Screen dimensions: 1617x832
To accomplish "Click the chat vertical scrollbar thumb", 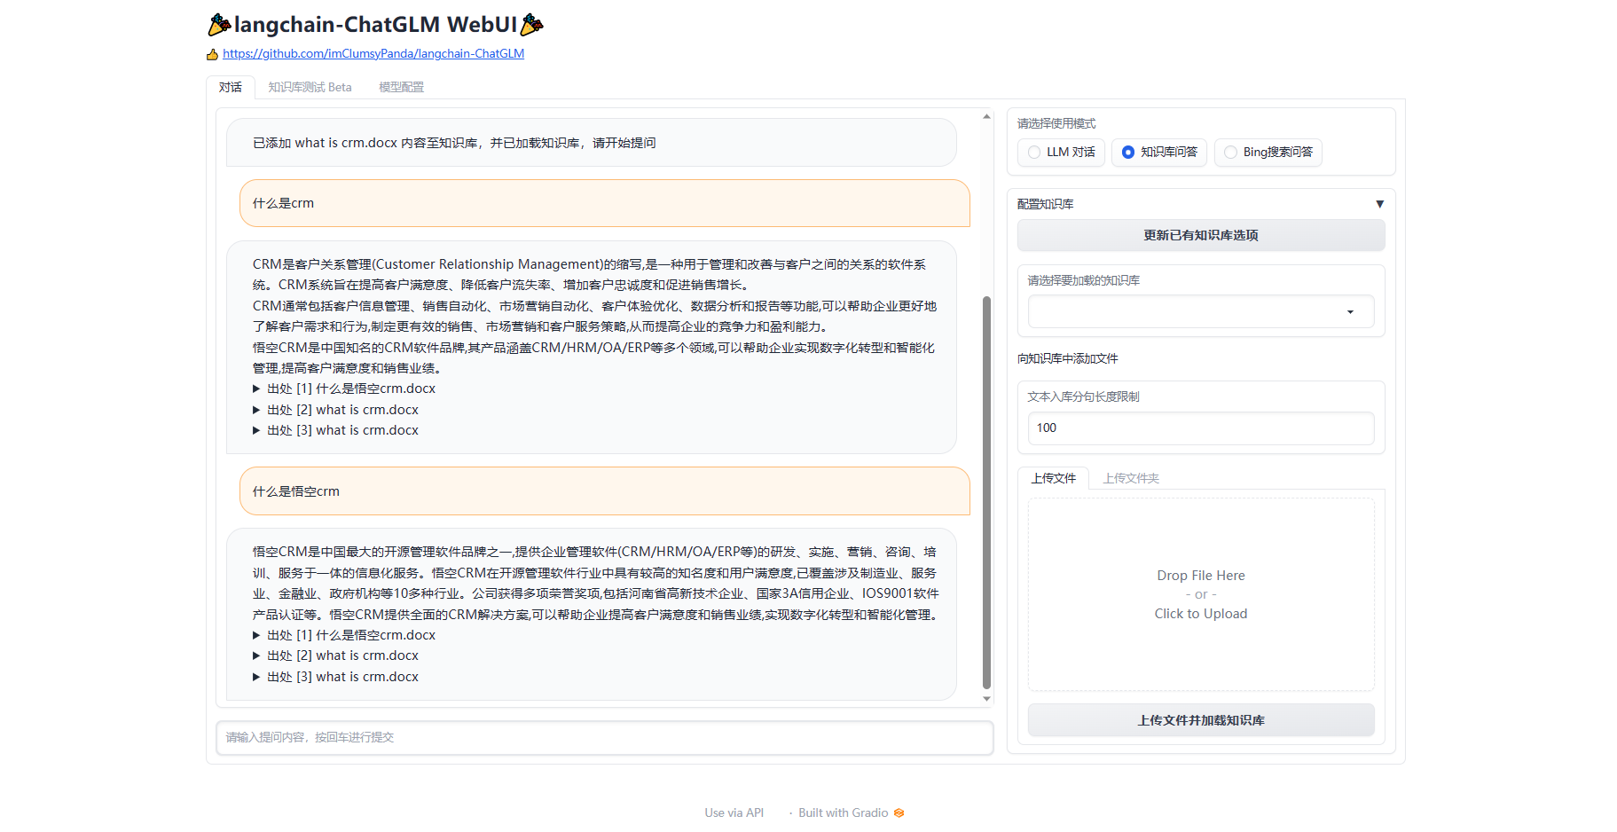I will pos(986,492).
